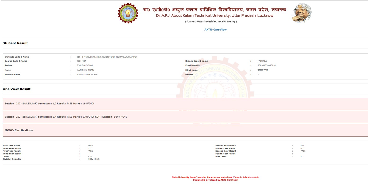Image resolution: width=368 pixels, height=184 pixels.
Task: Click the Institute Code & Name label
Action: click(17, 57)
